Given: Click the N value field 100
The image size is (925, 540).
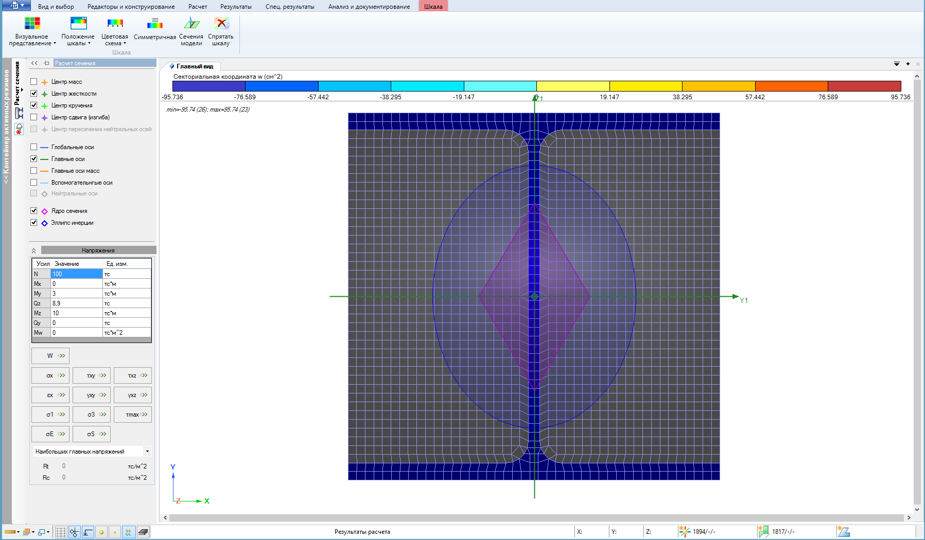Looking at the screenshot, I should point(77,274).
